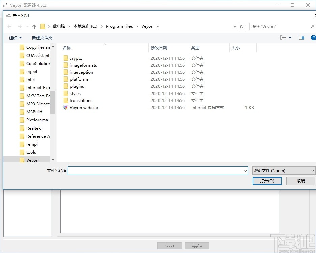Click 新建文件夹 button
The height and width of the screenshot is (253, 316).
point(42,38)
